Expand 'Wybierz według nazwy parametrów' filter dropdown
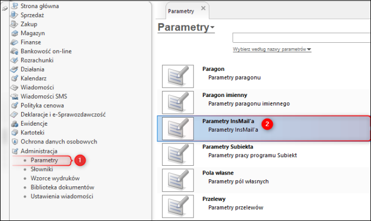The height and width of the screenshot is (221, 371). click(x=309, y=50)
